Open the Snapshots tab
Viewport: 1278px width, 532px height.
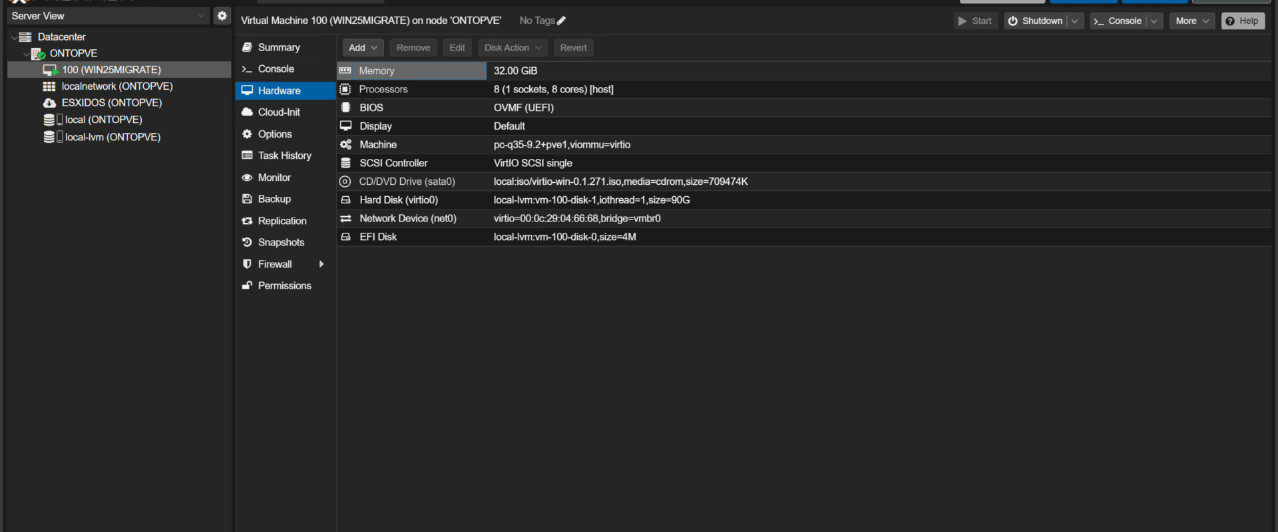coord(286,243)
